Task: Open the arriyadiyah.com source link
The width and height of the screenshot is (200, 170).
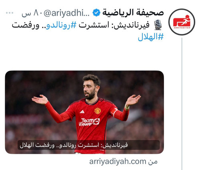Action: click(x=123, y=162)
